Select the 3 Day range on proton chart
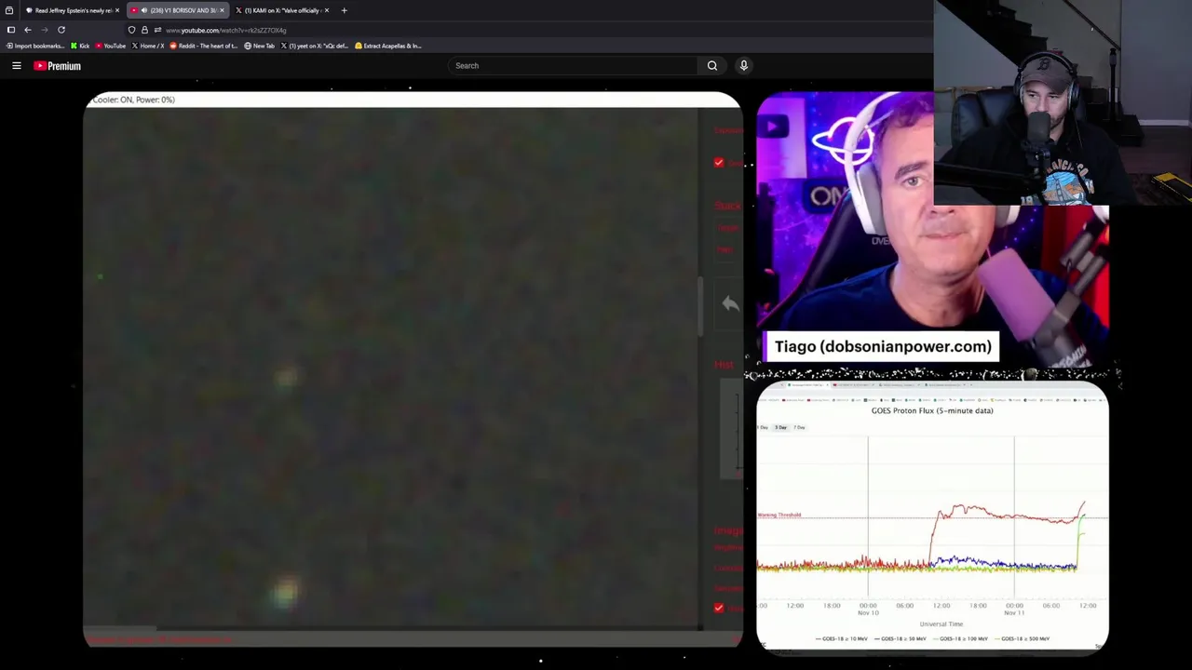Viewport: 1192px width, 670px height. point(781,427)
